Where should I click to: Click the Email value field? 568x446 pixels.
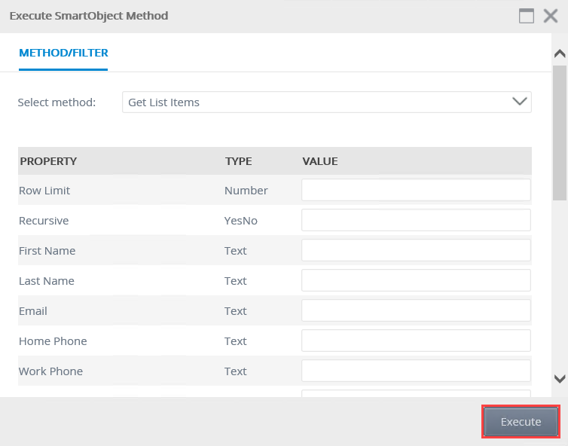pyautogui.click(x=417, y=310)
